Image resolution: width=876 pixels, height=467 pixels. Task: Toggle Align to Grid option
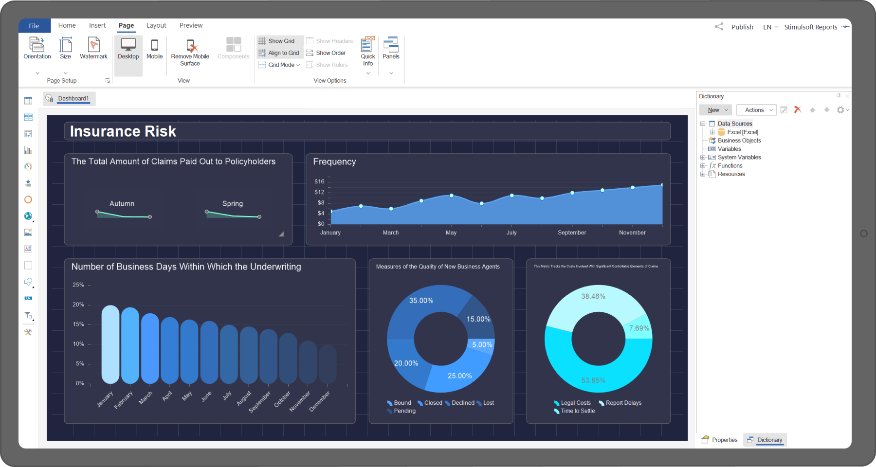(280, 53)
